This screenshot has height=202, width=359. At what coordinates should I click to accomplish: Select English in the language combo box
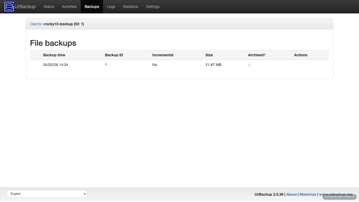(x=47, y=194)
